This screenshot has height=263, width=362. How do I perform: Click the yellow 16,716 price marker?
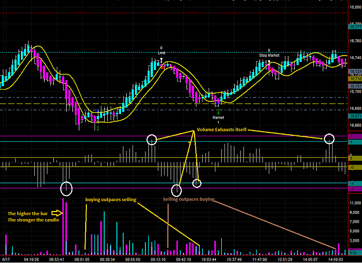click(355, 79)
